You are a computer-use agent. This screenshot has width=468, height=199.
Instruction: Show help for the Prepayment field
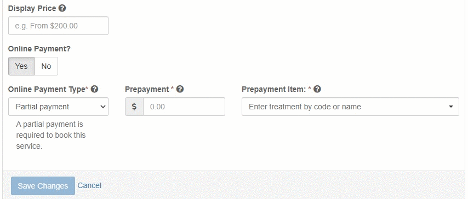click(x=180, y=89)
